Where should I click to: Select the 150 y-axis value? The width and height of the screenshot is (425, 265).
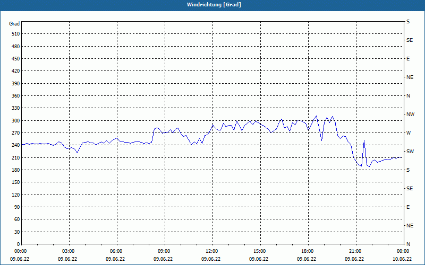point(16,182)
